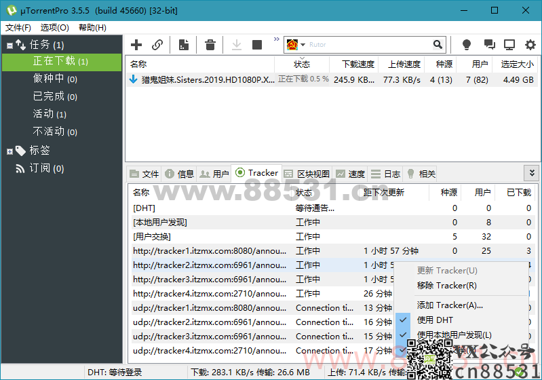Click the Add Torrent plus icon
The height and width of the screenshot is (380, 542).
(136, 45)
